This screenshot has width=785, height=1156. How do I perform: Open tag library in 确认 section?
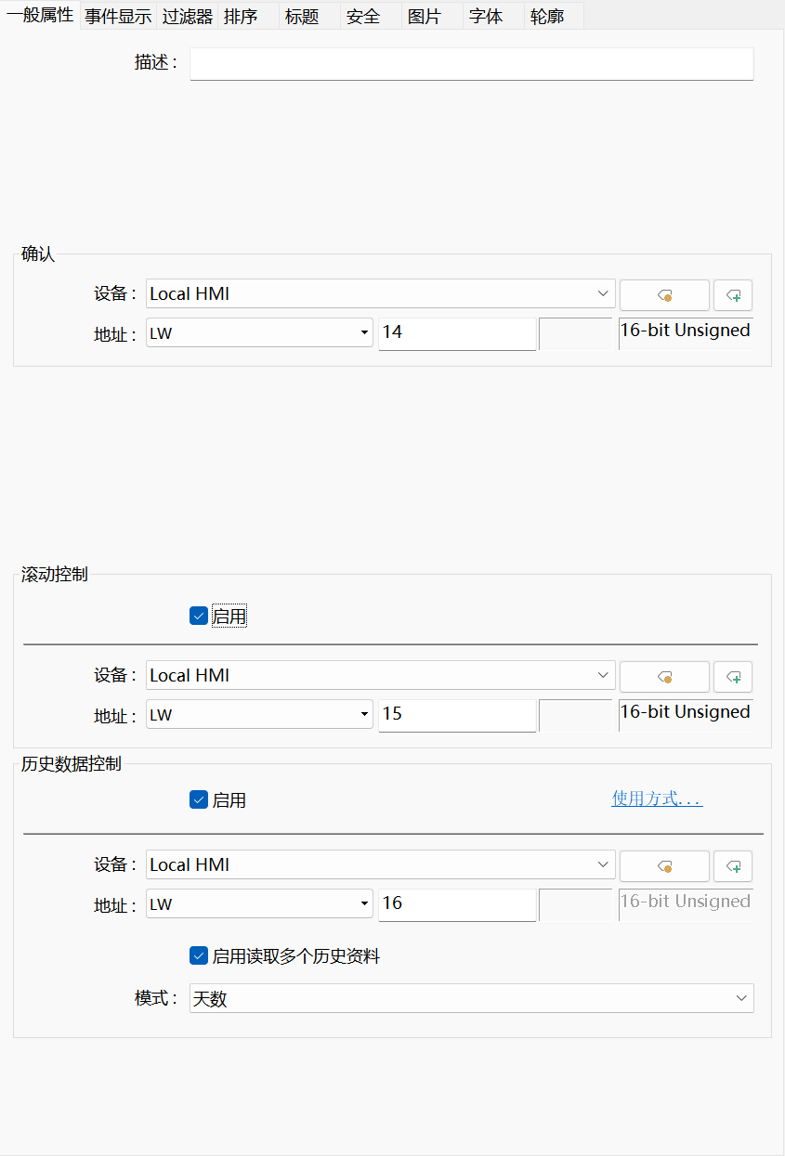pyautogui.click(x=664, y=294)
